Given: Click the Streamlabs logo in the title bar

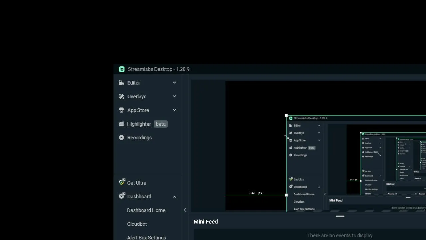Looking at the screenshot, I should coord(122,69).
